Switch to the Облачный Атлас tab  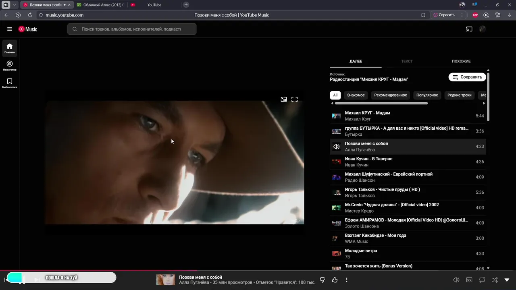click(x=101, y=5)
